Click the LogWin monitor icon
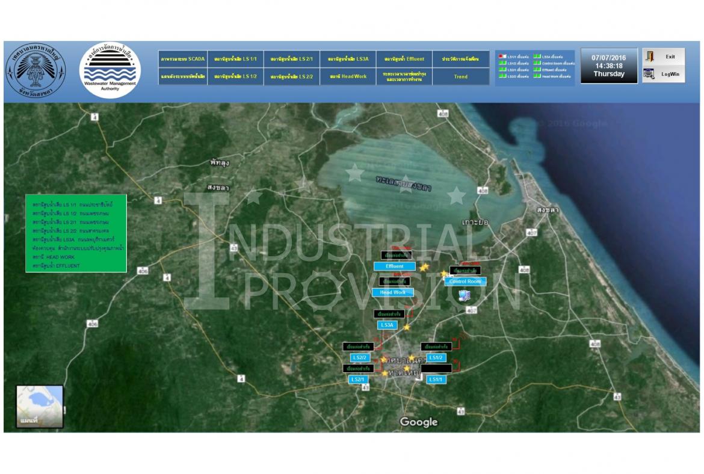 649,74
